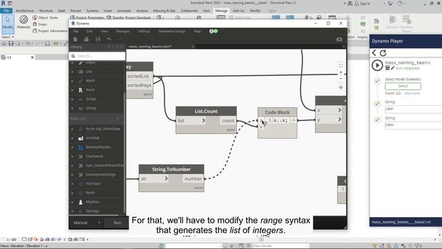
Task: Click the Code Block node header
Action: click(x=278, y=112)
